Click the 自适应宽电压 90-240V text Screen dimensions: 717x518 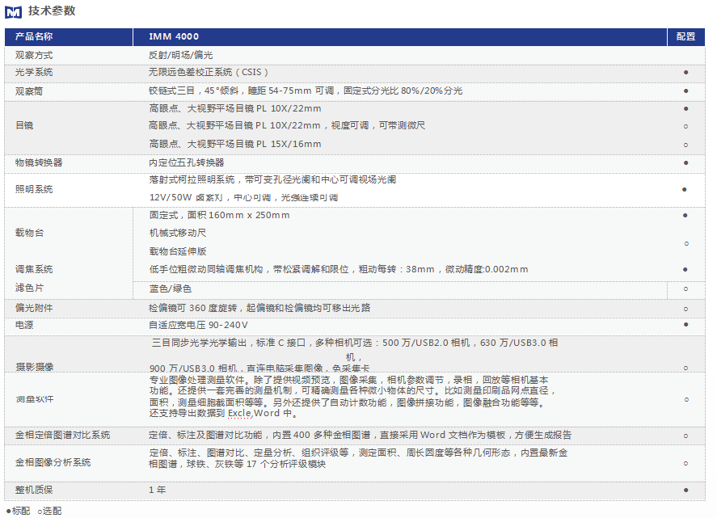199,325
